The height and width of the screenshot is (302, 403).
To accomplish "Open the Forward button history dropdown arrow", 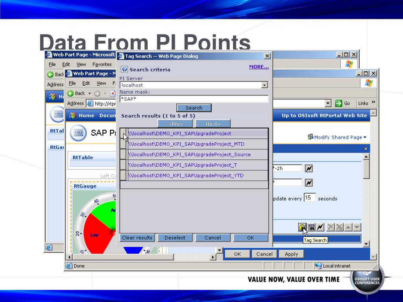I will [x=105, y=94].
